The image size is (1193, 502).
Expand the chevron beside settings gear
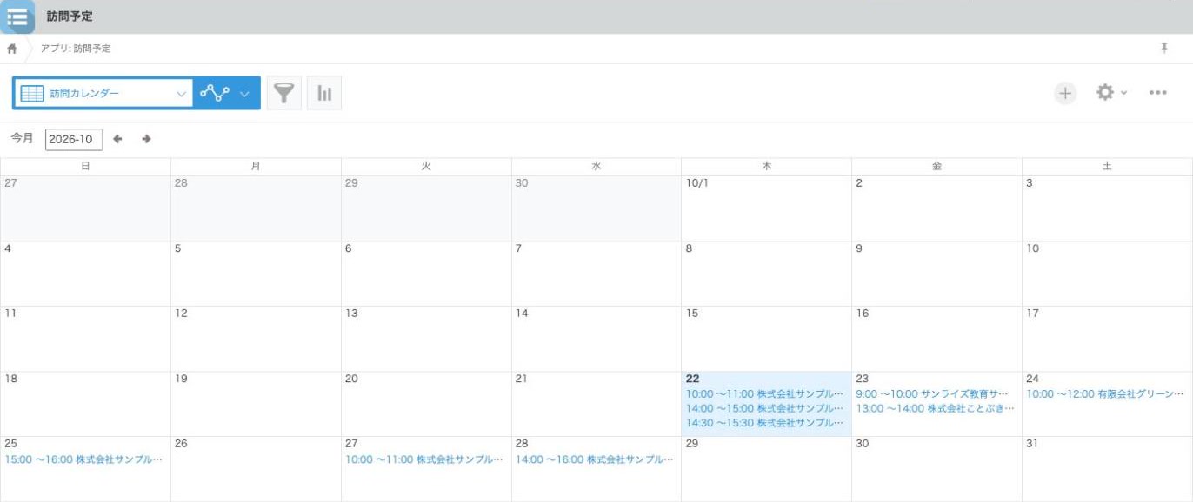click(x=1123, y=93)
